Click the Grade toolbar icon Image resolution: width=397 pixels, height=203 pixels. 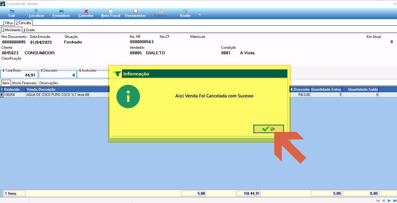185,11
